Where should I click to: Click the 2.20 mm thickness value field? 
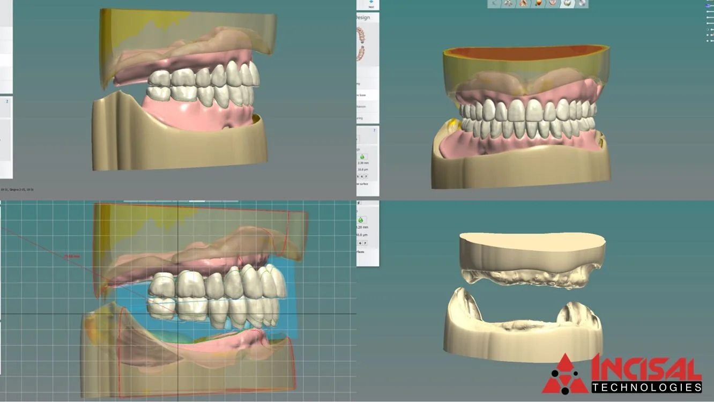pos(364,163)
